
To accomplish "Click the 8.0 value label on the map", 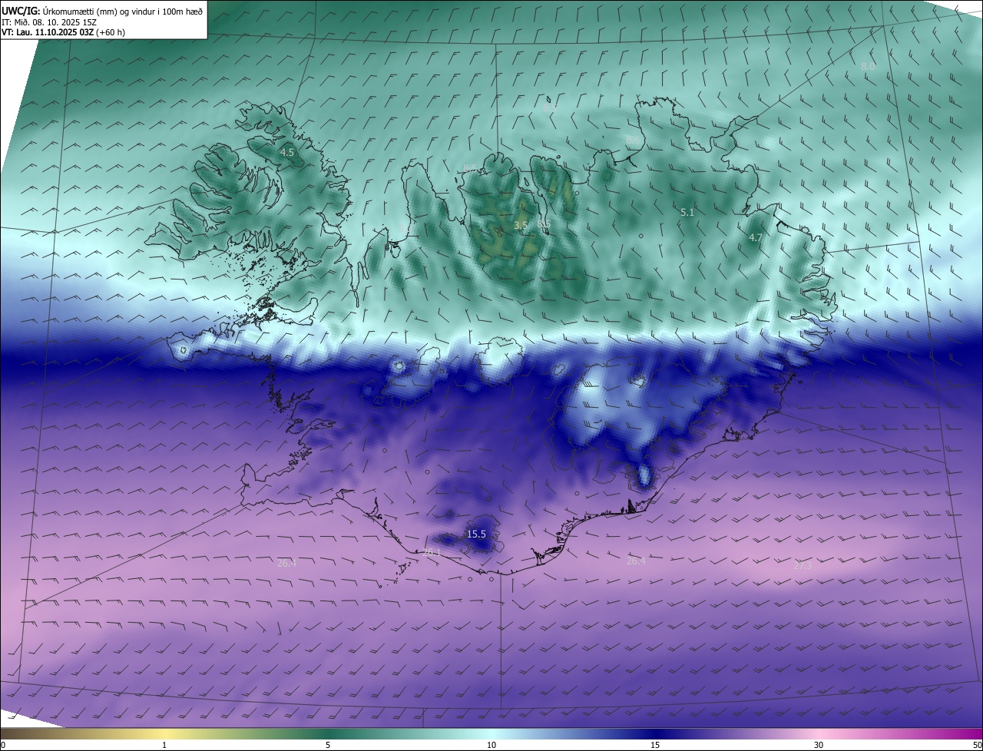I will coord(867,67).
